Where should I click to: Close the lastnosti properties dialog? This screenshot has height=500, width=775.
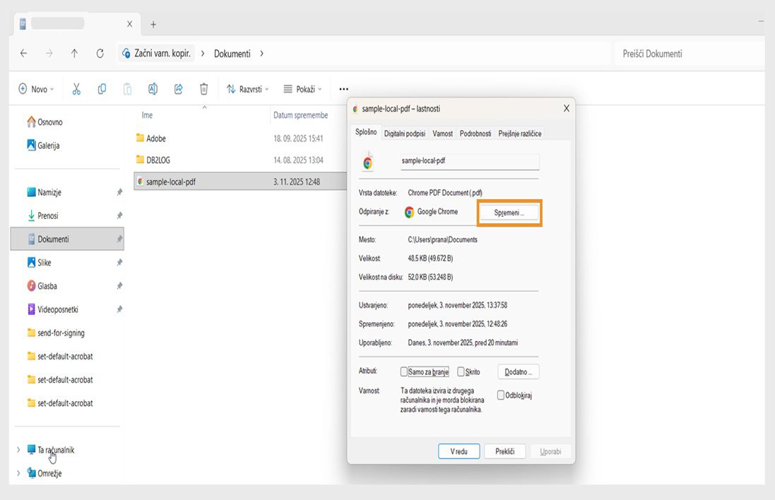[x=567, y=108]
